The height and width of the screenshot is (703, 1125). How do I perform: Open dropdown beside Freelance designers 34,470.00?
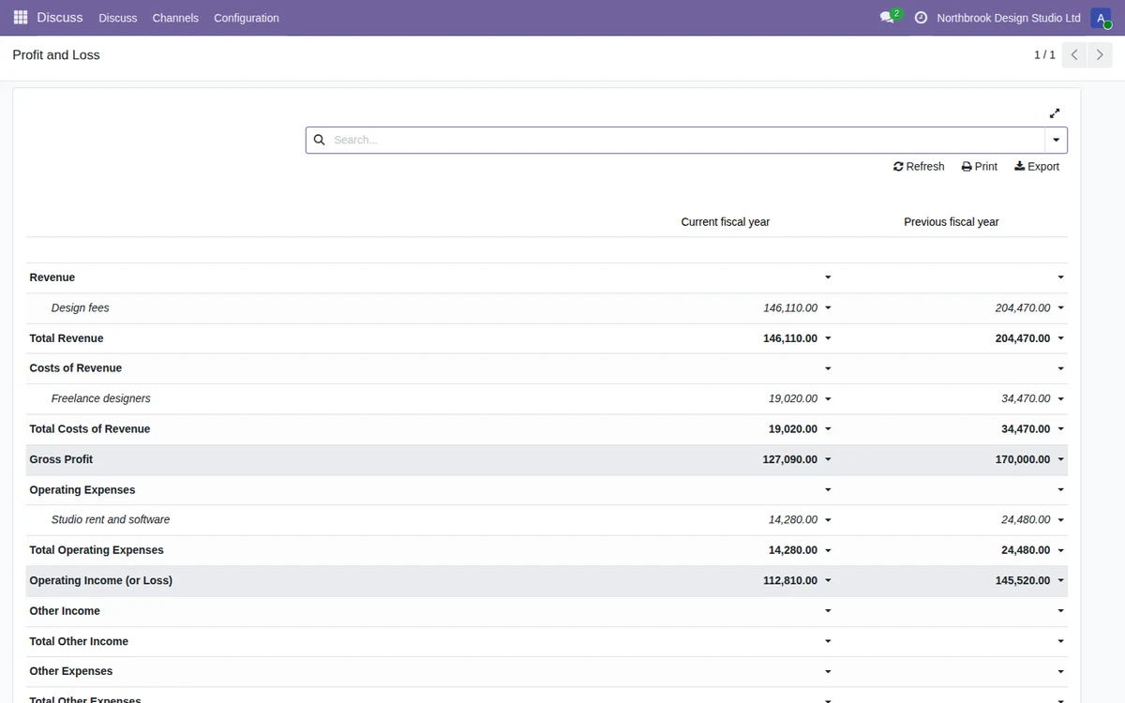pyautogui.click(x=1061, y=398)
